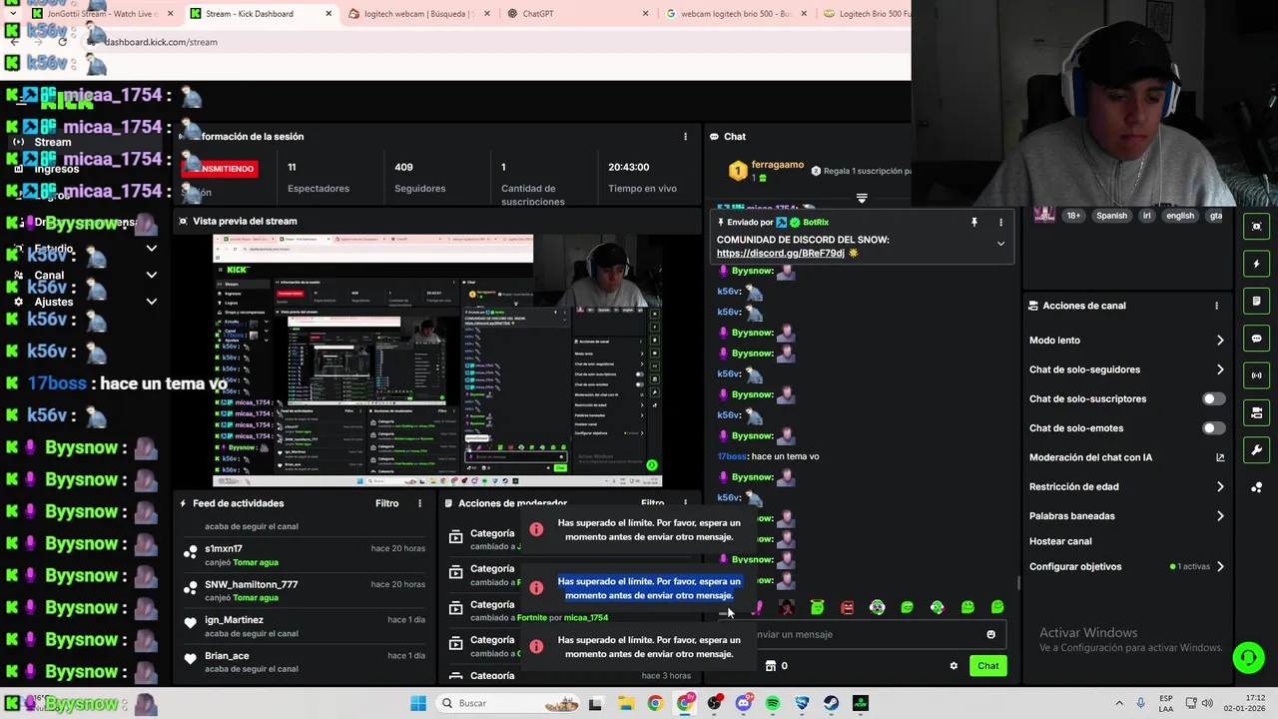Image resolution: width=1278 pixels, height=719 pixels.
Task: Expand the Ajustes sidebar section
Action: 151,301
